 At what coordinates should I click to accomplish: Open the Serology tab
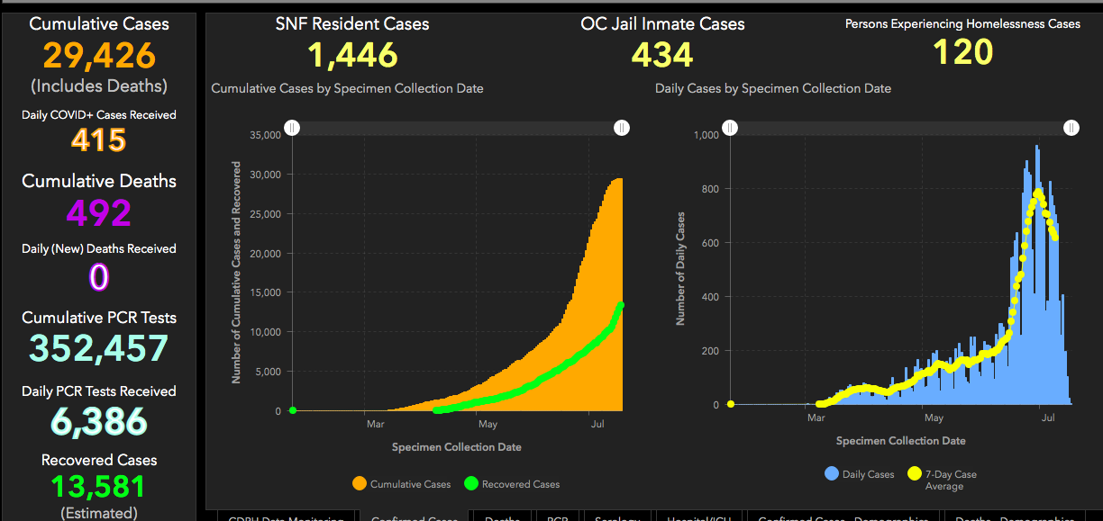click(617, 517)
